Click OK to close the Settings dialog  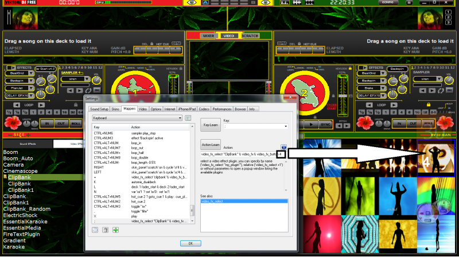pos(190,243)
